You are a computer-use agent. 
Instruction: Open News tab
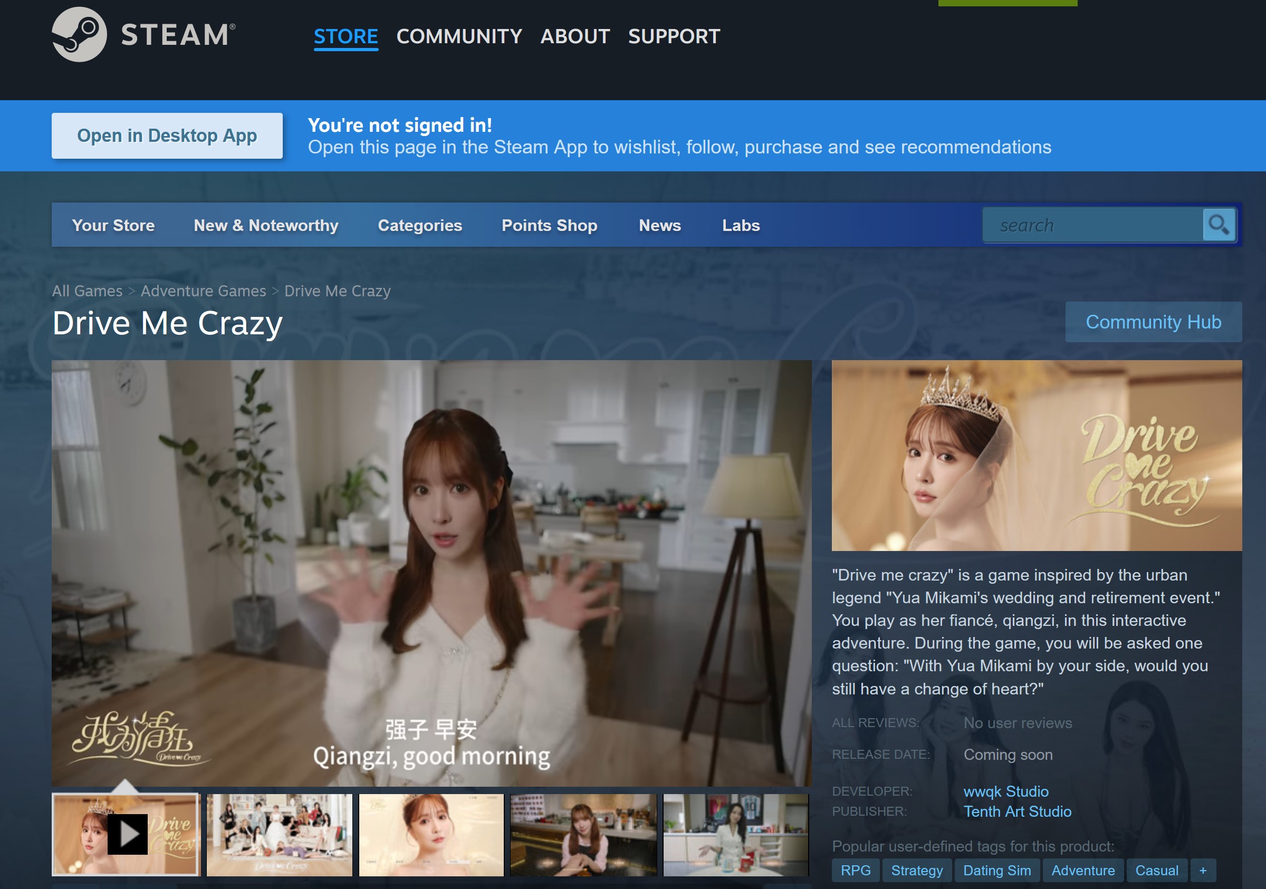[659, 226]
